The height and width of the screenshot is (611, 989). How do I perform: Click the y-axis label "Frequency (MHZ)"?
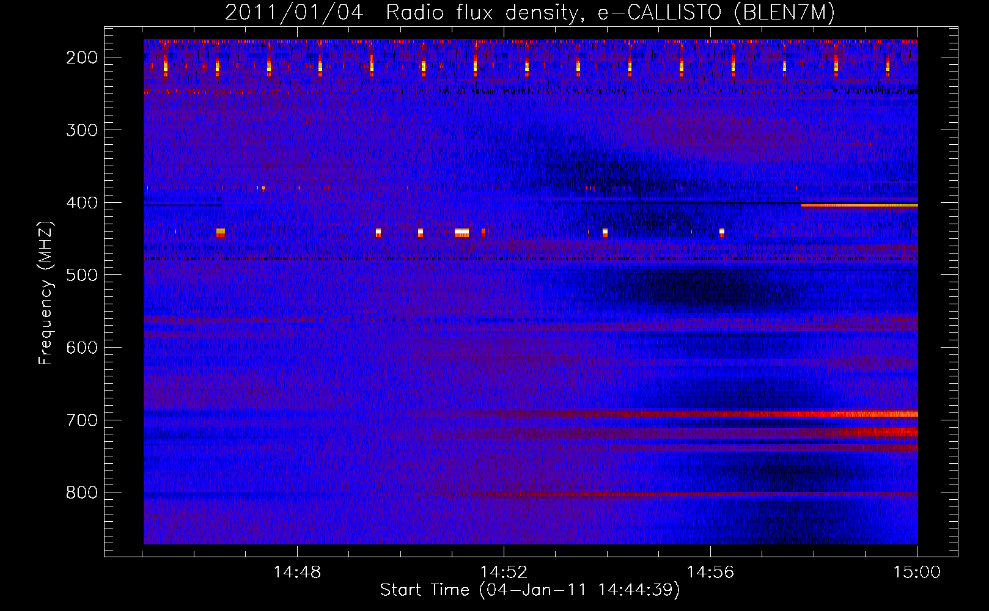46,293
